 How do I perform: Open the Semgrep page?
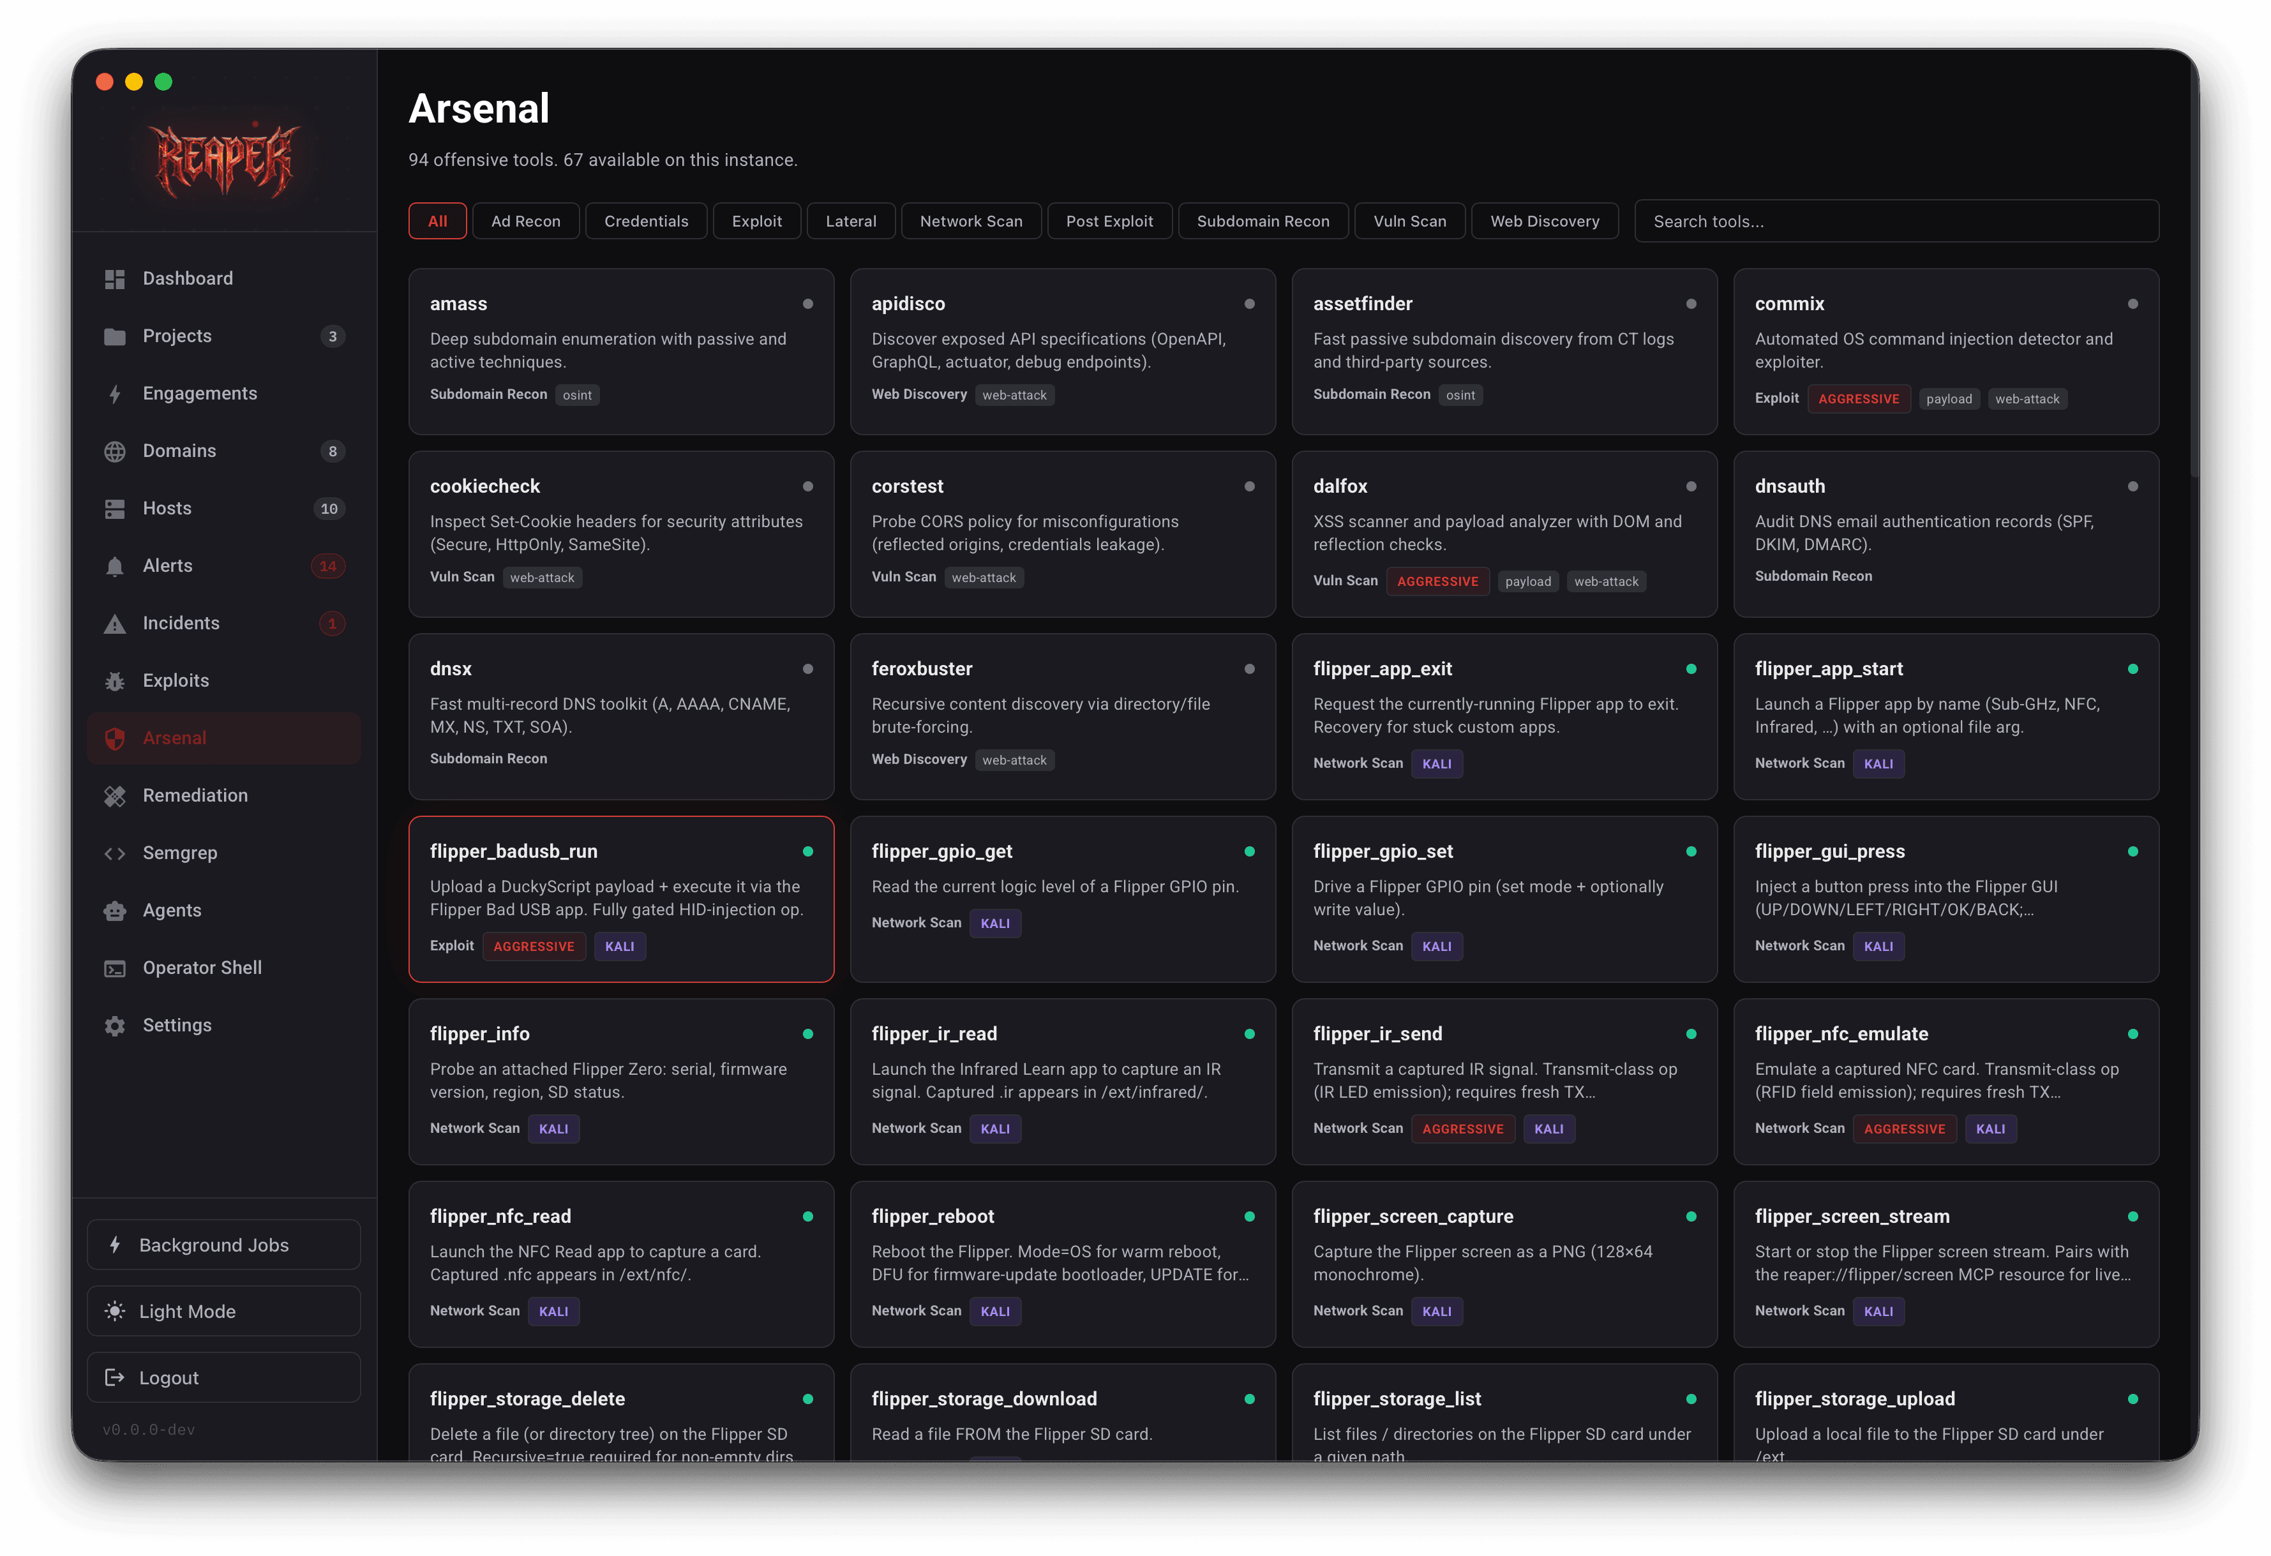[x=224, y=853]
